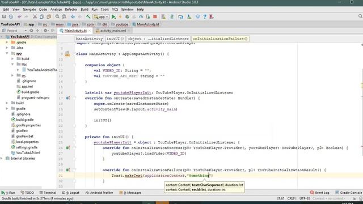Open SDK Manager toolbar icon
The image size is (363, 204).
click(x=189, y=16)
